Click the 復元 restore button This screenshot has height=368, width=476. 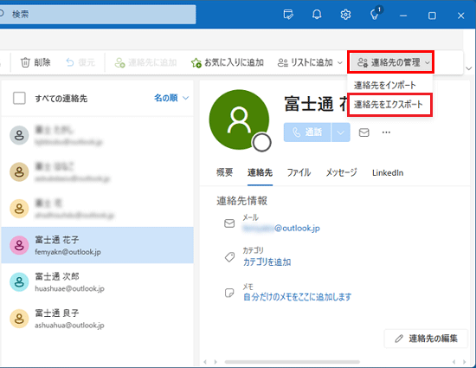coord(80,62)
